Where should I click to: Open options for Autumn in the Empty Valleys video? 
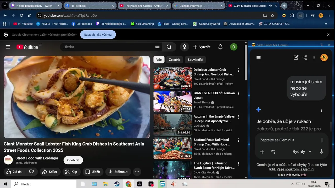pos(238,117)
